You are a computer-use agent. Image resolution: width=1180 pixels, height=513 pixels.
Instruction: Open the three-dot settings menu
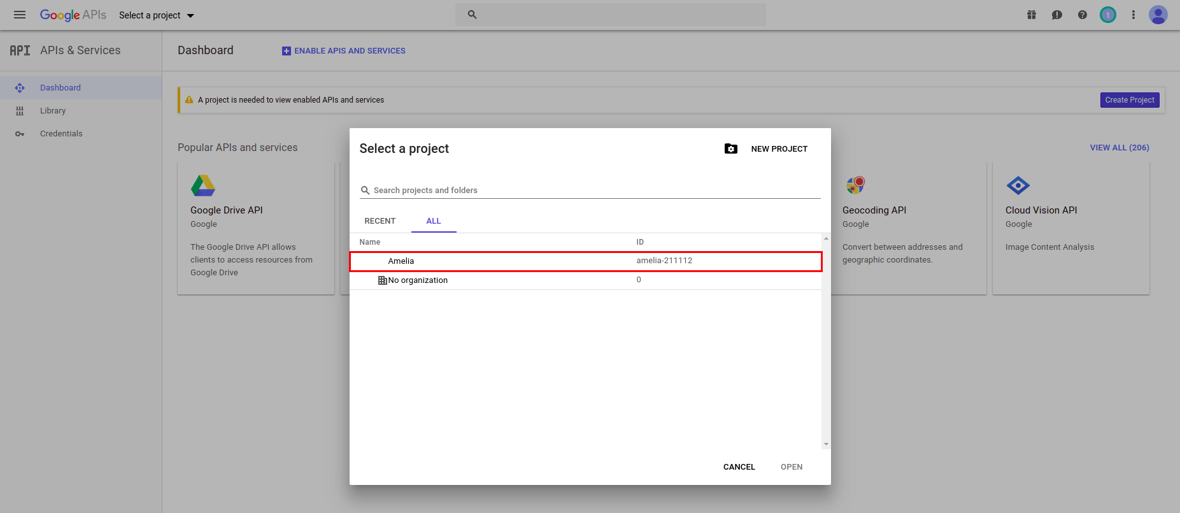pyautogui.click(x=1134, y=15)
